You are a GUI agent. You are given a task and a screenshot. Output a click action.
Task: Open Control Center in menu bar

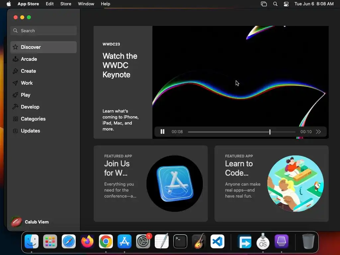tap(286, 4)
